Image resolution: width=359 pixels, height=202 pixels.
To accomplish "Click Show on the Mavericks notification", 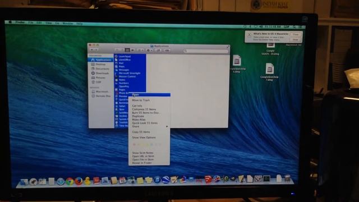I will click(x=296, y=39).
